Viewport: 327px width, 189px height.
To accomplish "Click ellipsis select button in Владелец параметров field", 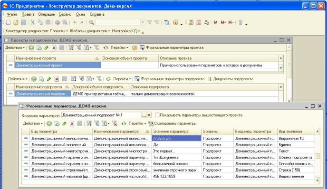I will [x=144, y=115].
